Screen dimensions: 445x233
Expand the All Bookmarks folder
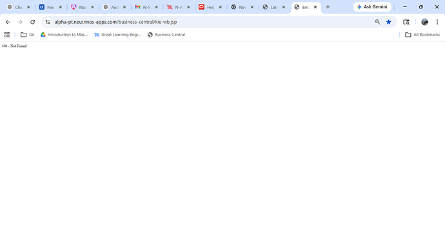pyautogui.click(x=422, y=35)
